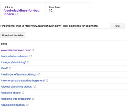127x108 pixels.
Task: Click external-link icon beside /author/balance-haven/
Action: pos(30,56)
